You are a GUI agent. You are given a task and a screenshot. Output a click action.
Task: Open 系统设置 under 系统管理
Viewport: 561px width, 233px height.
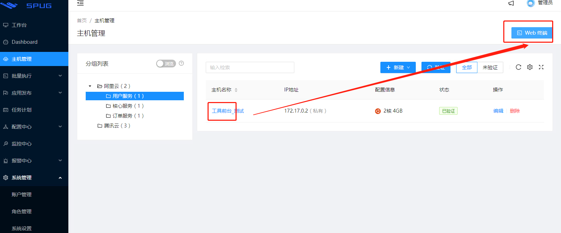(x=34, y=228)
